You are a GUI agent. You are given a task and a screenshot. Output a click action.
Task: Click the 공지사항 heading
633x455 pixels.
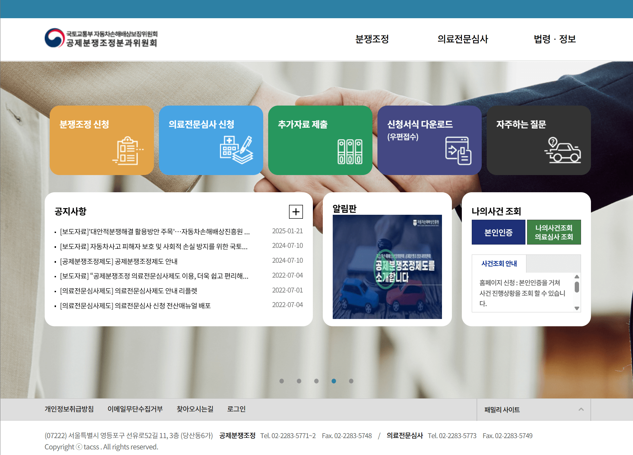click(x=71, y=211)
